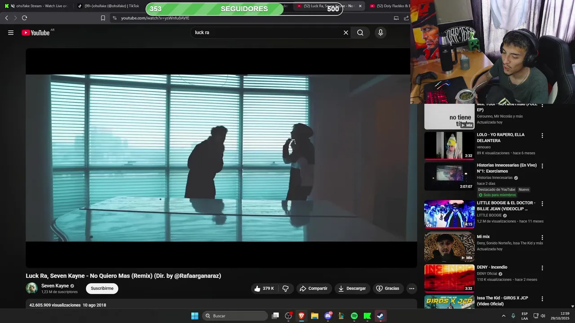Open 'Historias Innecesarias (En Vivo)' title
Image resolution: width=575 pixels, height=323 pixels.
[507, 168]
